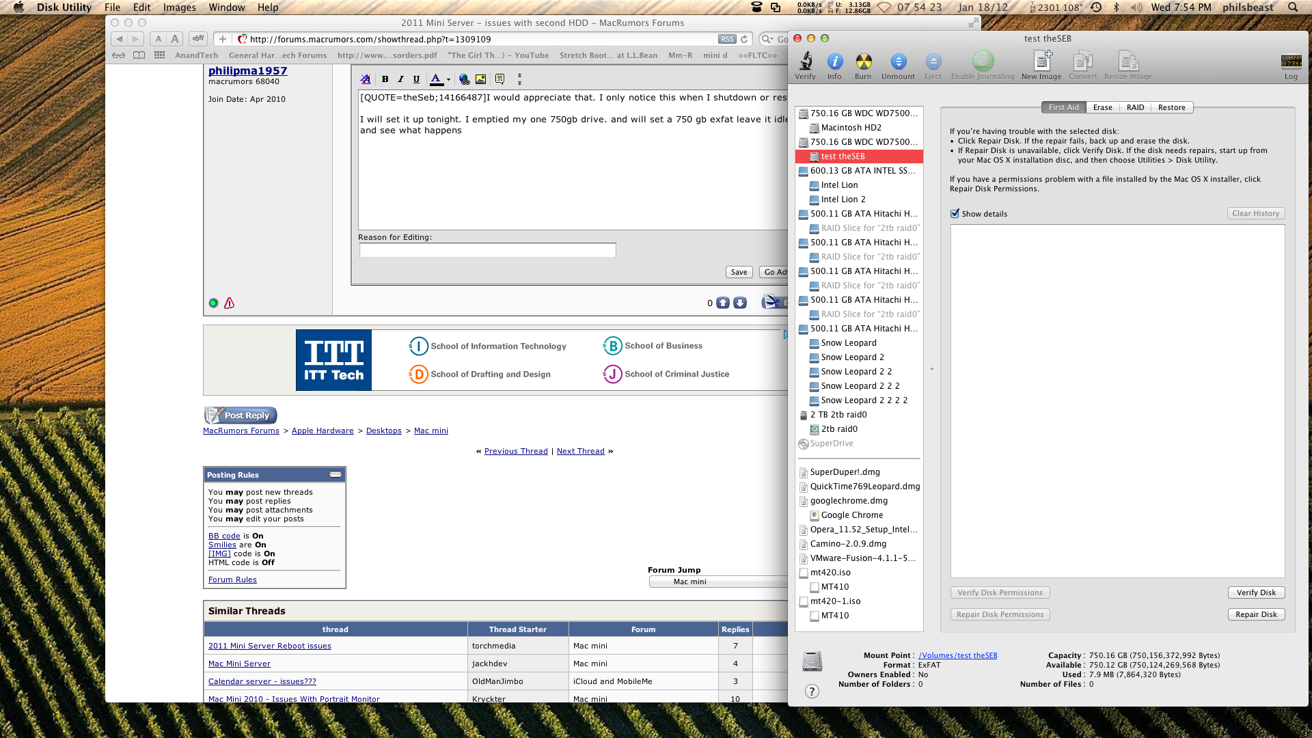
Task: Collapse the Posting Rules box
Action: click(336, 474)
